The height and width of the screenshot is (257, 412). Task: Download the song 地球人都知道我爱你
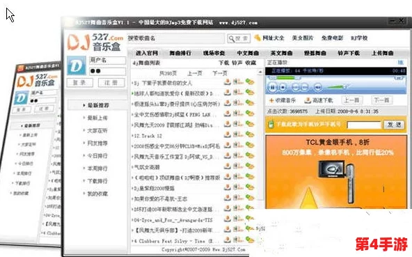(228, 93)
